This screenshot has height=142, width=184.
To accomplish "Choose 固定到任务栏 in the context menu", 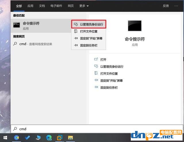I will [89, 45].
